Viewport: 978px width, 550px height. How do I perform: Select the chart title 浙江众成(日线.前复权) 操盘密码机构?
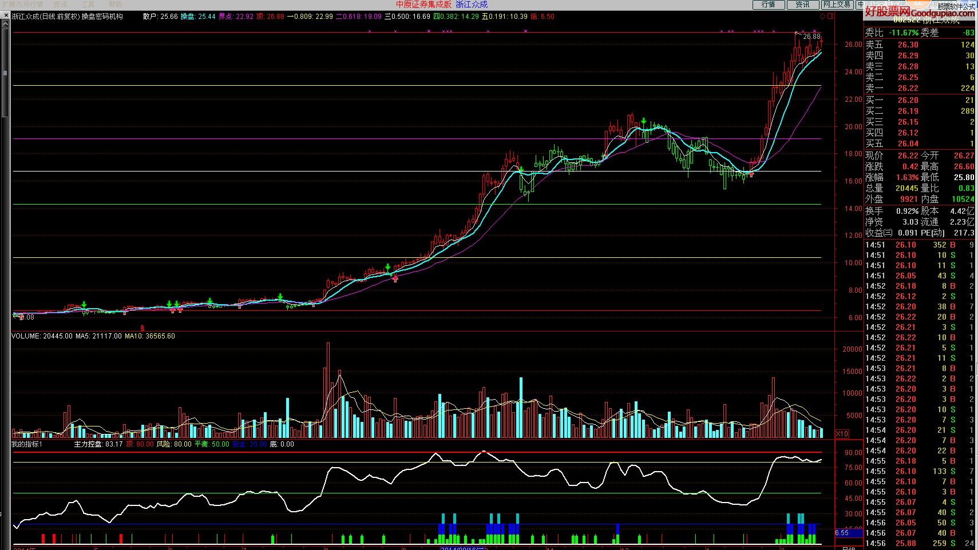pyautogui.click(x=68, y=17)
